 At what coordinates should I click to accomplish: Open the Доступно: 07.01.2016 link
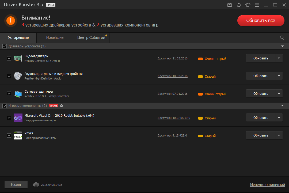(173, 94)
